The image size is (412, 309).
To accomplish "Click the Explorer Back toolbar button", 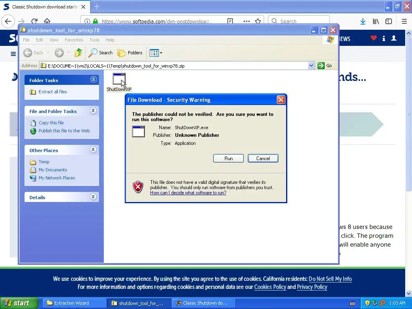I will [x=33, y=53].
